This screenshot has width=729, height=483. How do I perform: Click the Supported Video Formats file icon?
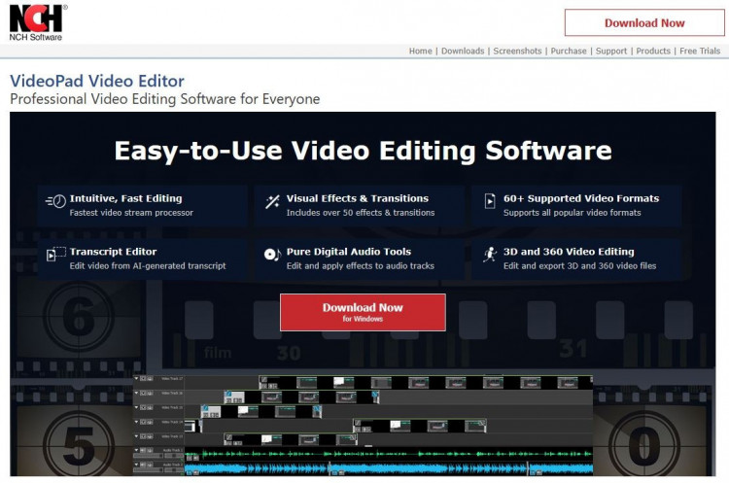point(490,202)
